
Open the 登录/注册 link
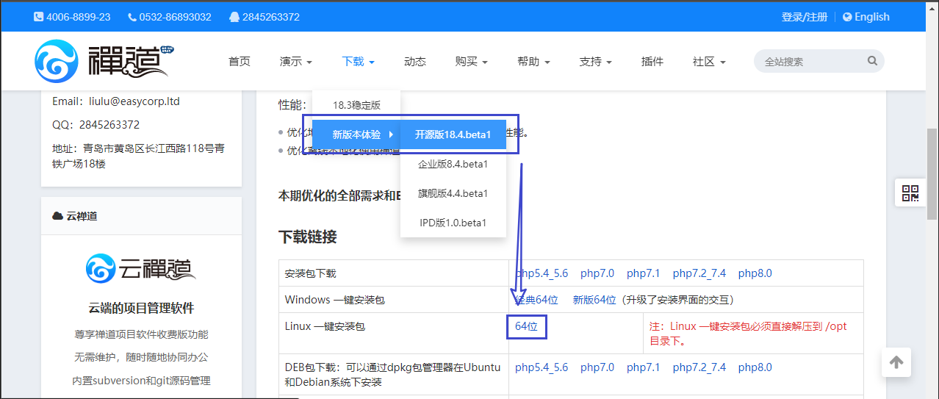click(x=804, y=17)
